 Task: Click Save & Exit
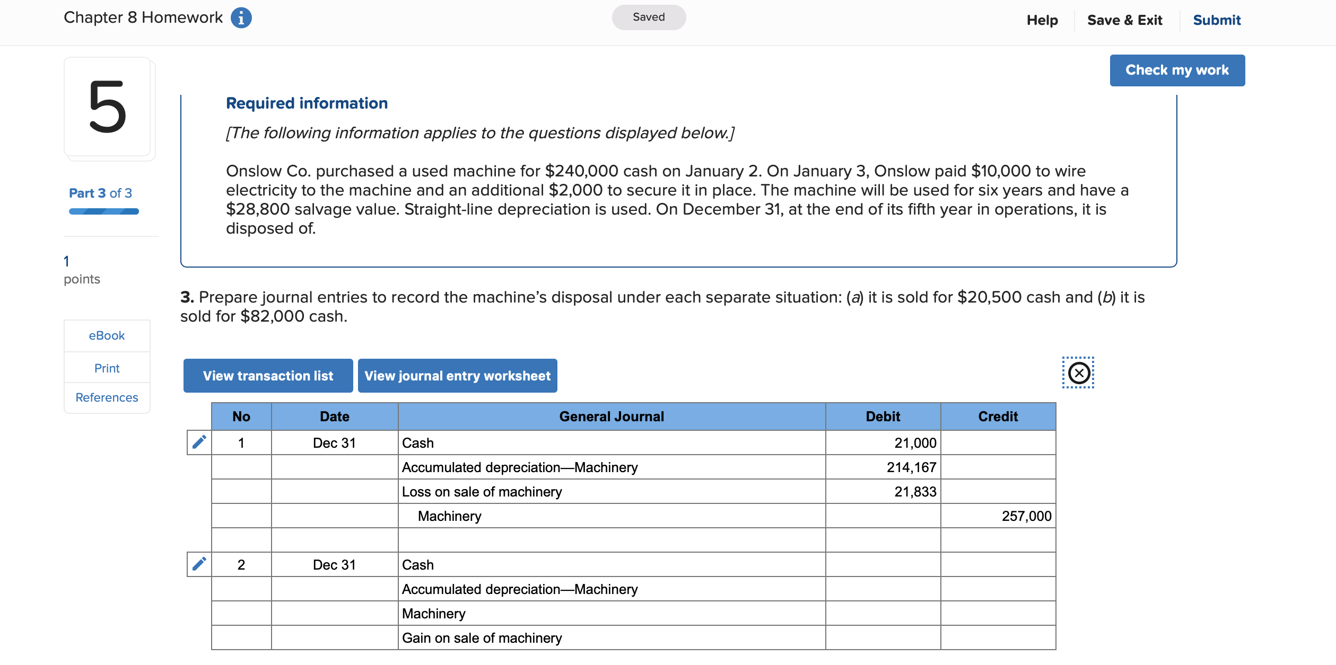click(1124, 20)
